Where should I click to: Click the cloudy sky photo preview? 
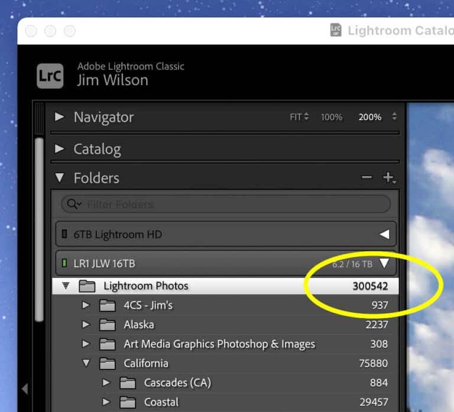(x=430, y=257)
